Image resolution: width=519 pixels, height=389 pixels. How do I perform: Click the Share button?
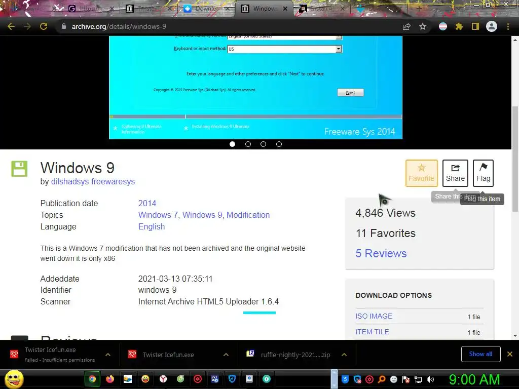455,173
